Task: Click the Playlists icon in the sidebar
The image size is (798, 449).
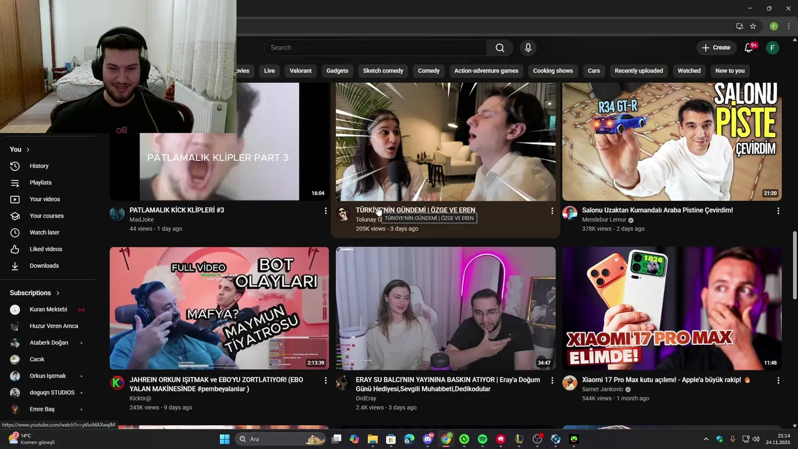Action: pyautogui.click(x=15, y=183)
